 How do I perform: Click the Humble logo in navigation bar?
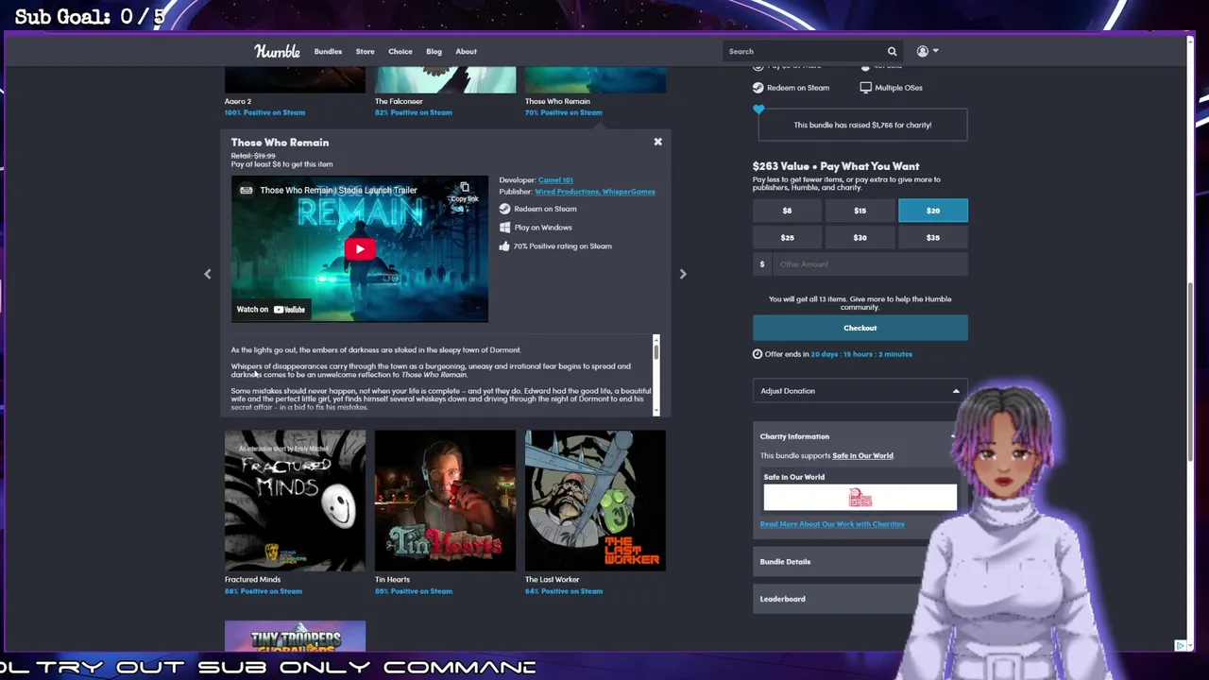(x=277, y=51)
